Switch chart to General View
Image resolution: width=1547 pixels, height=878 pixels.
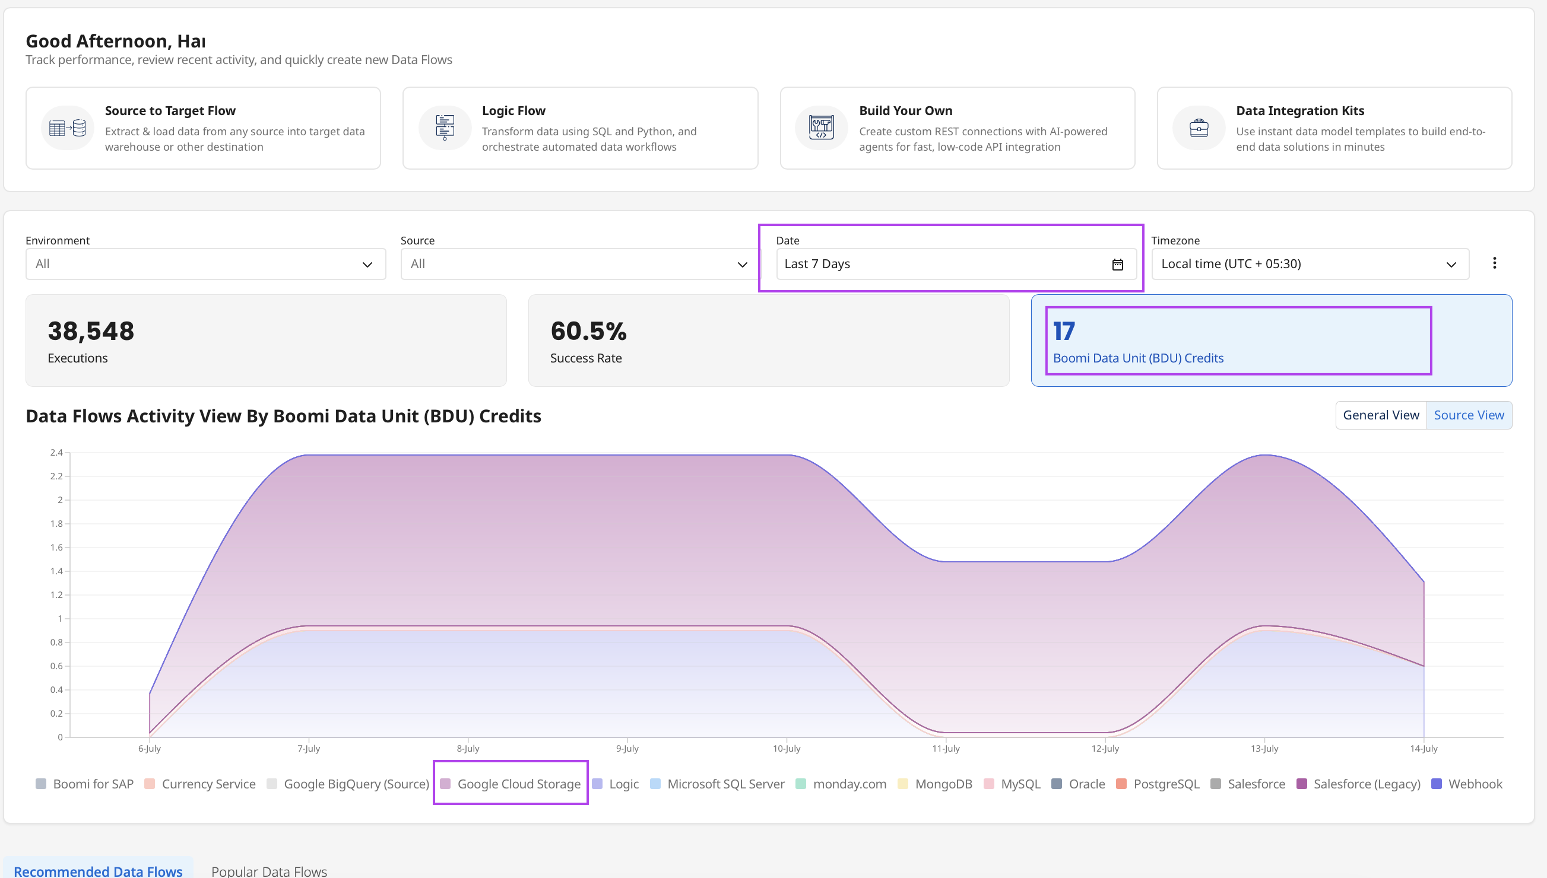click(x=1381, y=415)
